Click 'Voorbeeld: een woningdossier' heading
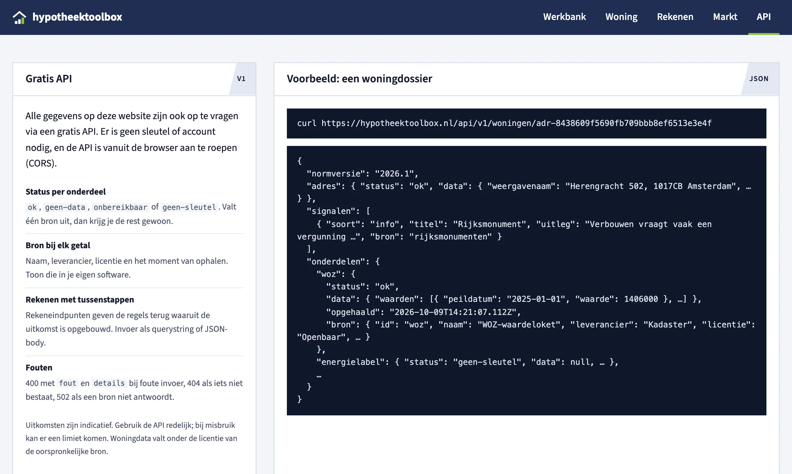Image resolution: width=792 pixels, height=474 pixels. pyautogui.click(x=359, y=79)
